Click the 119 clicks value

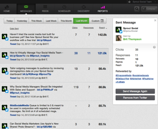pos(76,87)
